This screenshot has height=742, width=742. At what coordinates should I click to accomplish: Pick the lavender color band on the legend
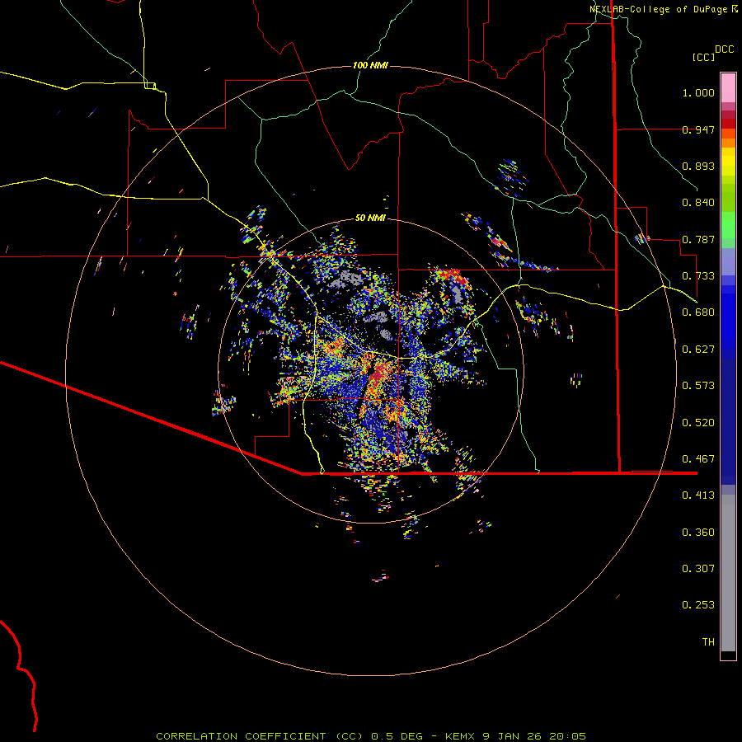tap(728, 261)
